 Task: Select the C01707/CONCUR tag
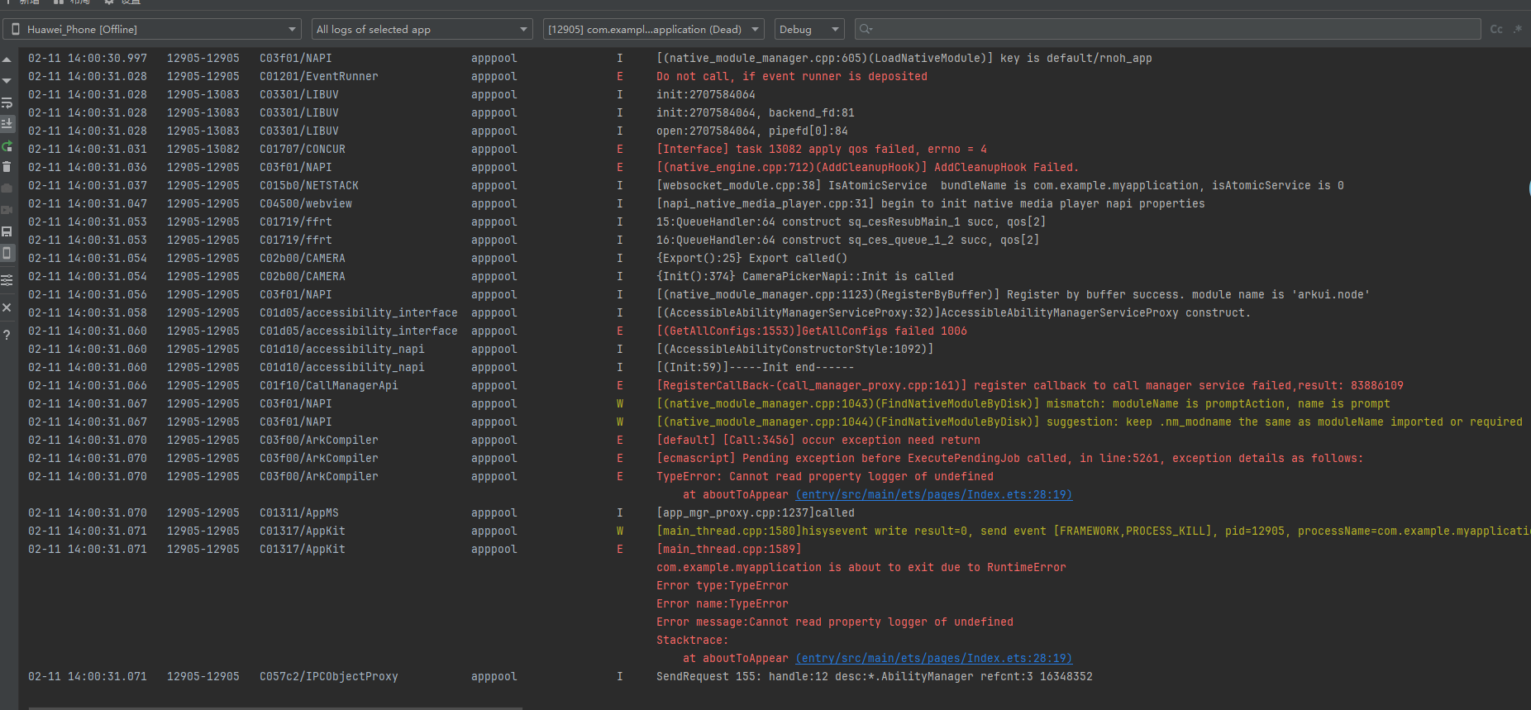point(302,149)
